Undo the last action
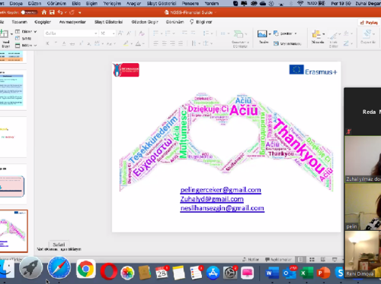 (x=60, y=12)
